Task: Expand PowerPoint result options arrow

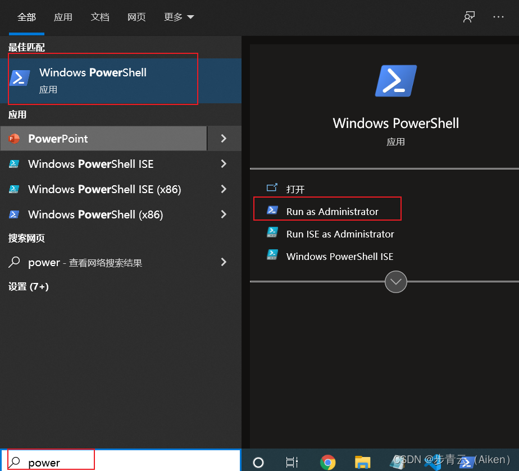Action: coord(224,138)
